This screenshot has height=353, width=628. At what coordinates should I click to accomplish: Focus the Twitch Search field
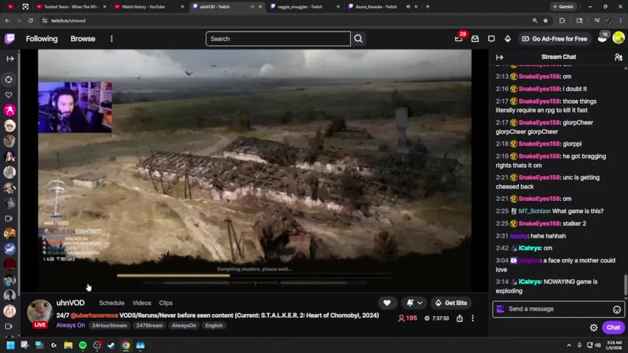[278, 39]
